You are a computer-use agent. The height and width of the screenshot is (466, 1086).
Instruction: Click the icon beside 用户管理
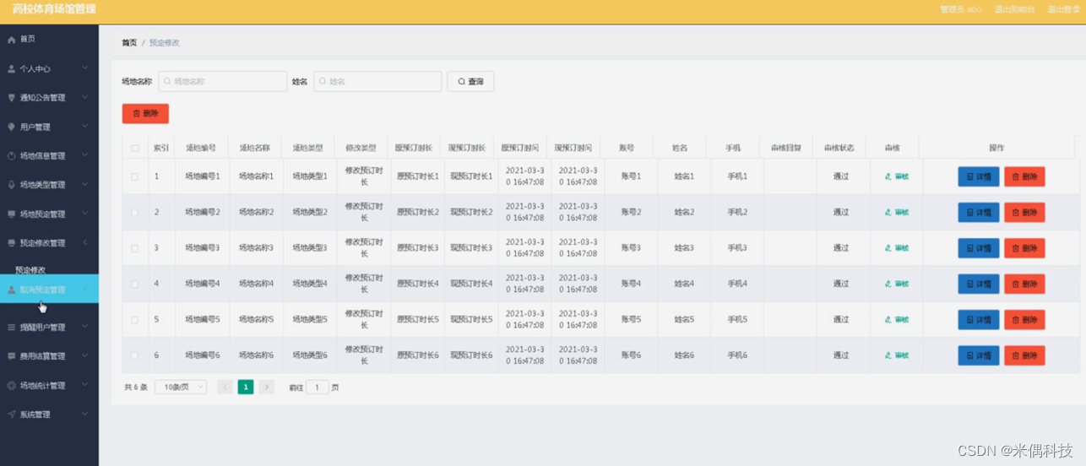click(12, 127)
